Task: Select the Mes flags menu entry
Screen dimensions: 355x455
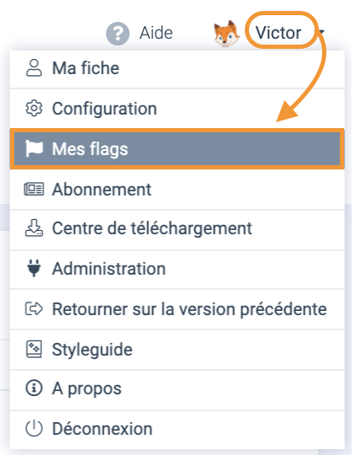Action: click(x=177, y=149)
